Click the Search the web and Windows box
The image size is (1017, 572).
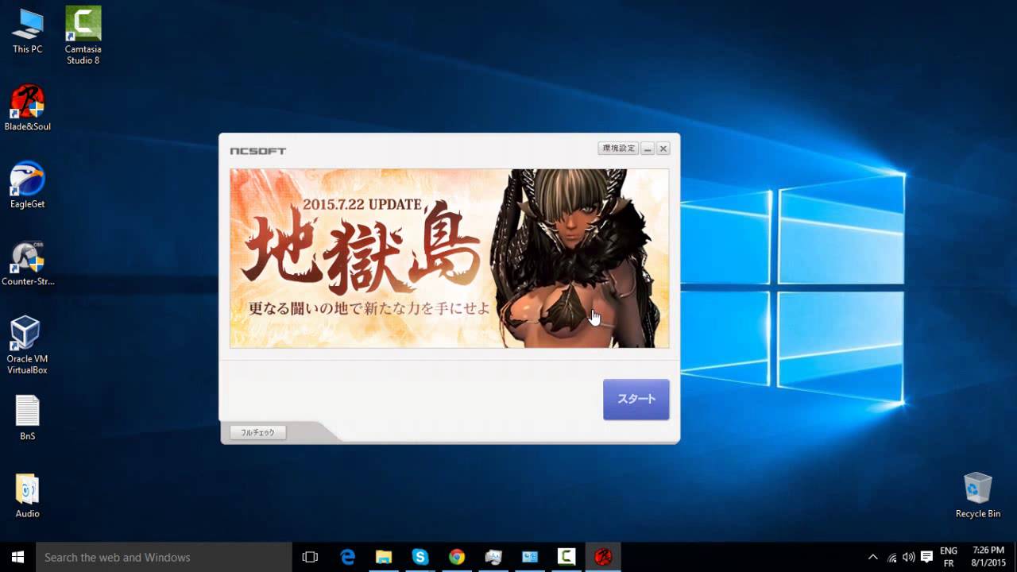point(164,557)
